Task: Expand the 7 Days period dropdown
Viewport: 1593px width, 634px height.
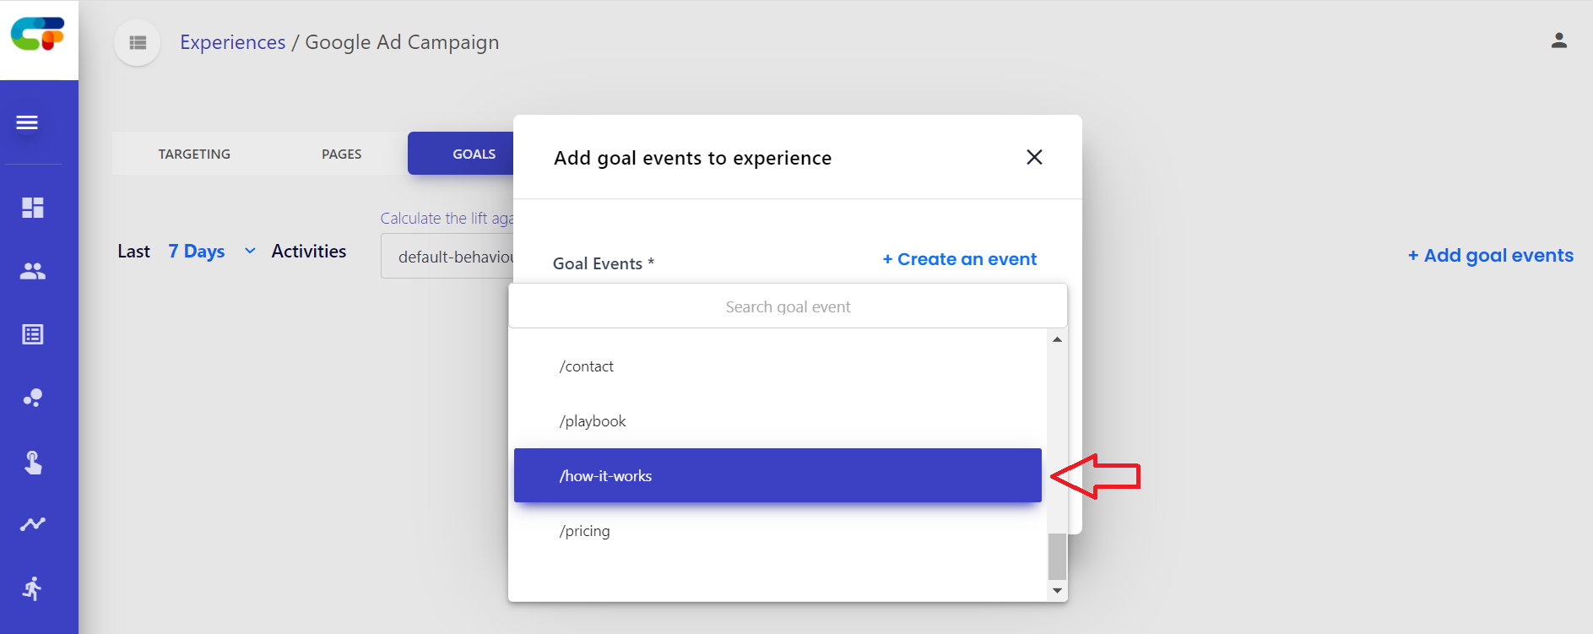Action: click(211, 252)
